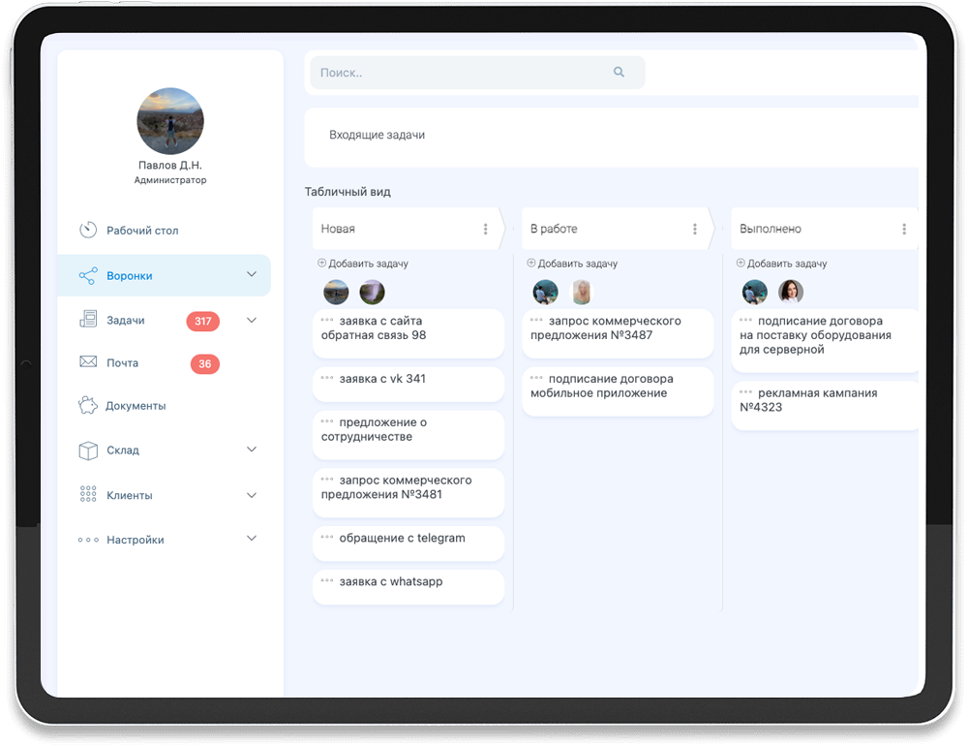Click the Склад box icon
This screenshot has width=968, height=746.
(88, 451)
